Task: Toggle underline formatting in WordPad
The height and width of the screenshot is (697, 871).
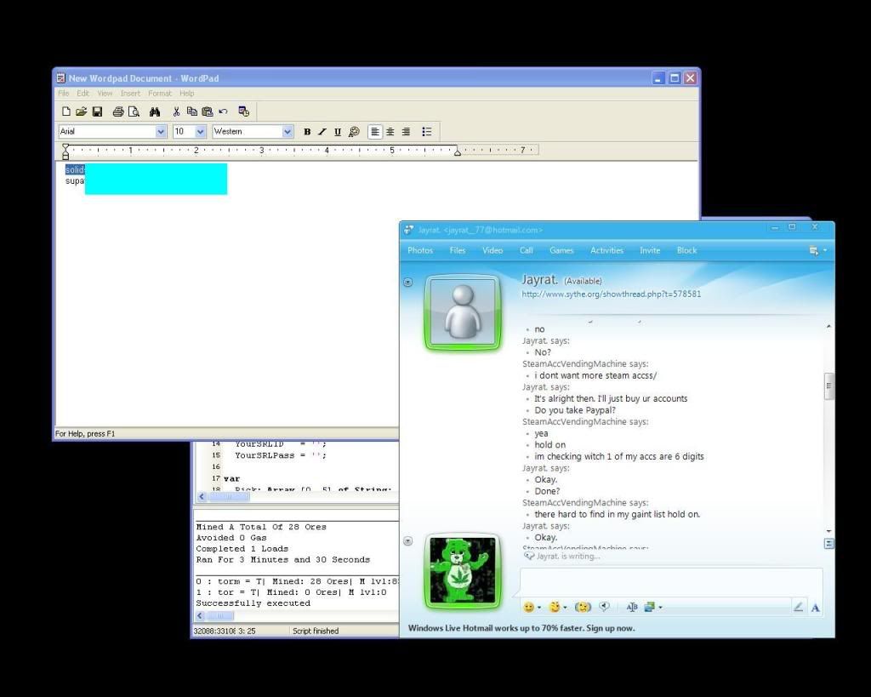Action: click(x=338, y=132)
